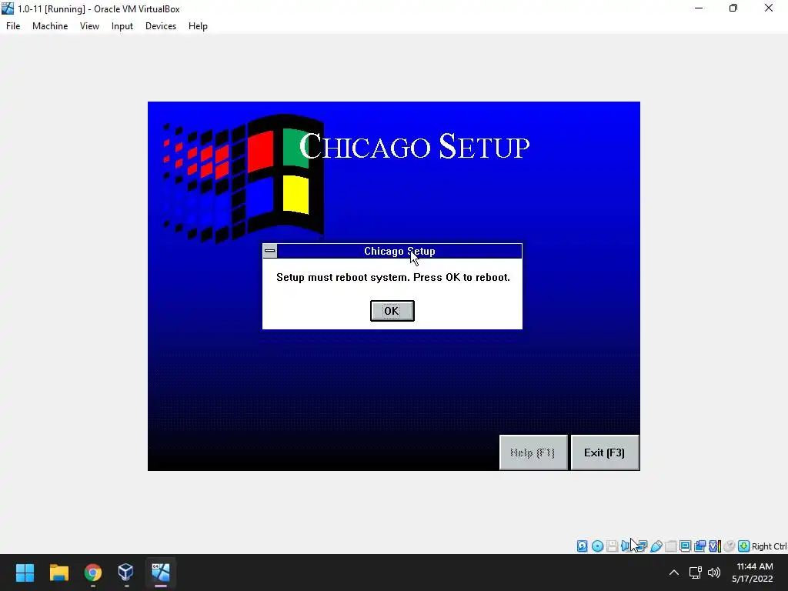The image size is (788, 591).
Task: Open the Machine menu
Action: (x=50, y=26)
